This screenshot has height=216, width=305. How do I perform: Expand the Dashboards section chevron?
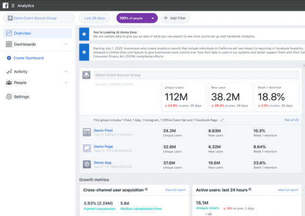66,44
